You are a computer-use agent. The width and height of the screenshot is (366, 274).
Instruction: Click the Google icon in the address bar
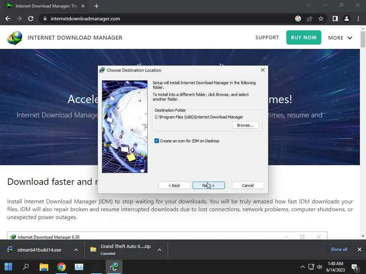(x=298, y=19)
